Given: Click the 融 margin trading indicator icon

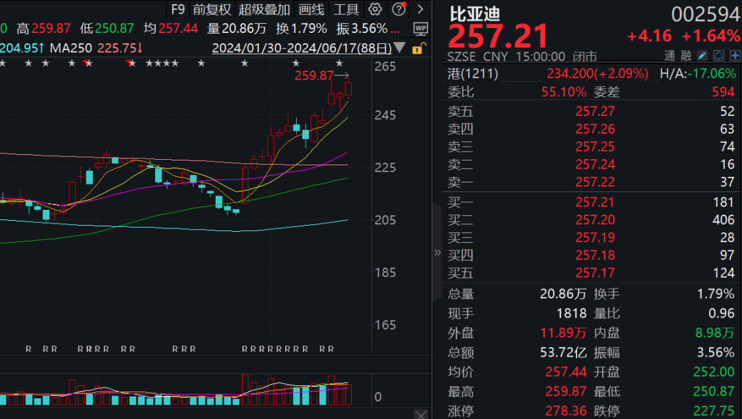Looking at the screenshot, I should point(686,56).
